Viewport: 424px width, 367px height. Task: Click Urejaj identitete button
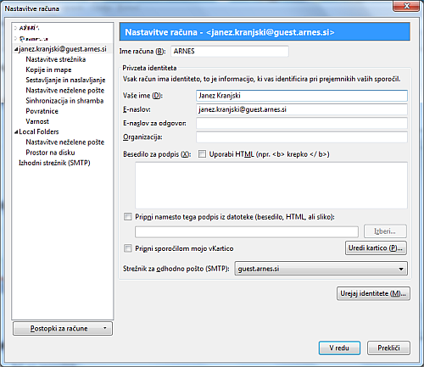point(373,293)
